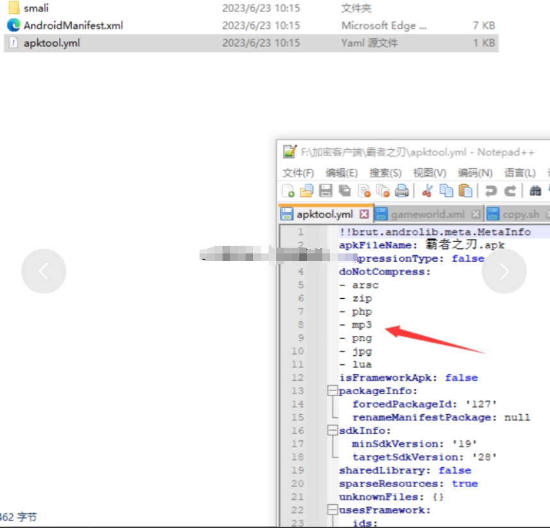Collapse the packageInfo fold marker
This screenshot has height=528, width=550.
coord(332,391)
